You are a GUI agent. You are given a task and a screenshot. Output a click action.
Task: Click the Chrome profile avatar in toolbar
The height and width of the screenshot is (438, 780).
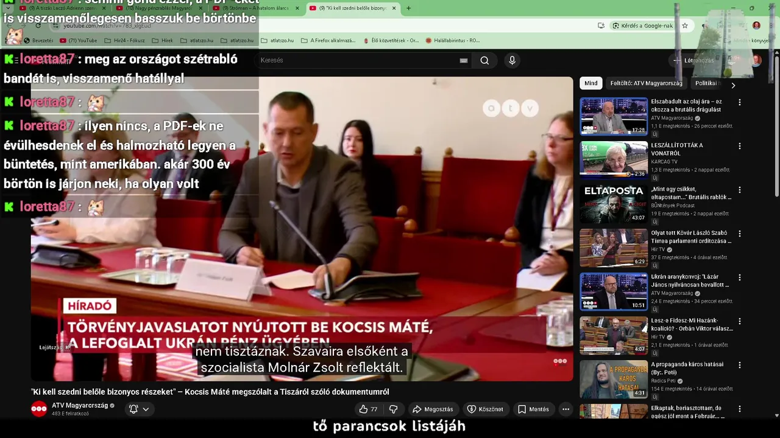click(x=756, y=26)
